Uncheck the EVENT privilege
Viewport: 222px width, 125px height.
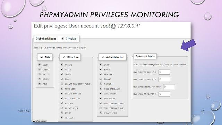point(62,112)
